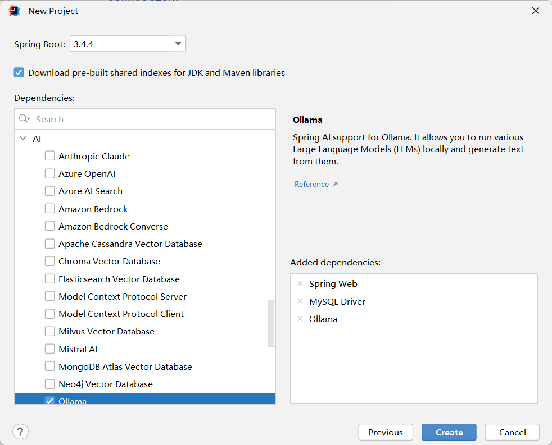Remove MySQL Driver using its X icon
The width and height of the screenshot is (552, 445).
(x=300, y=301)
